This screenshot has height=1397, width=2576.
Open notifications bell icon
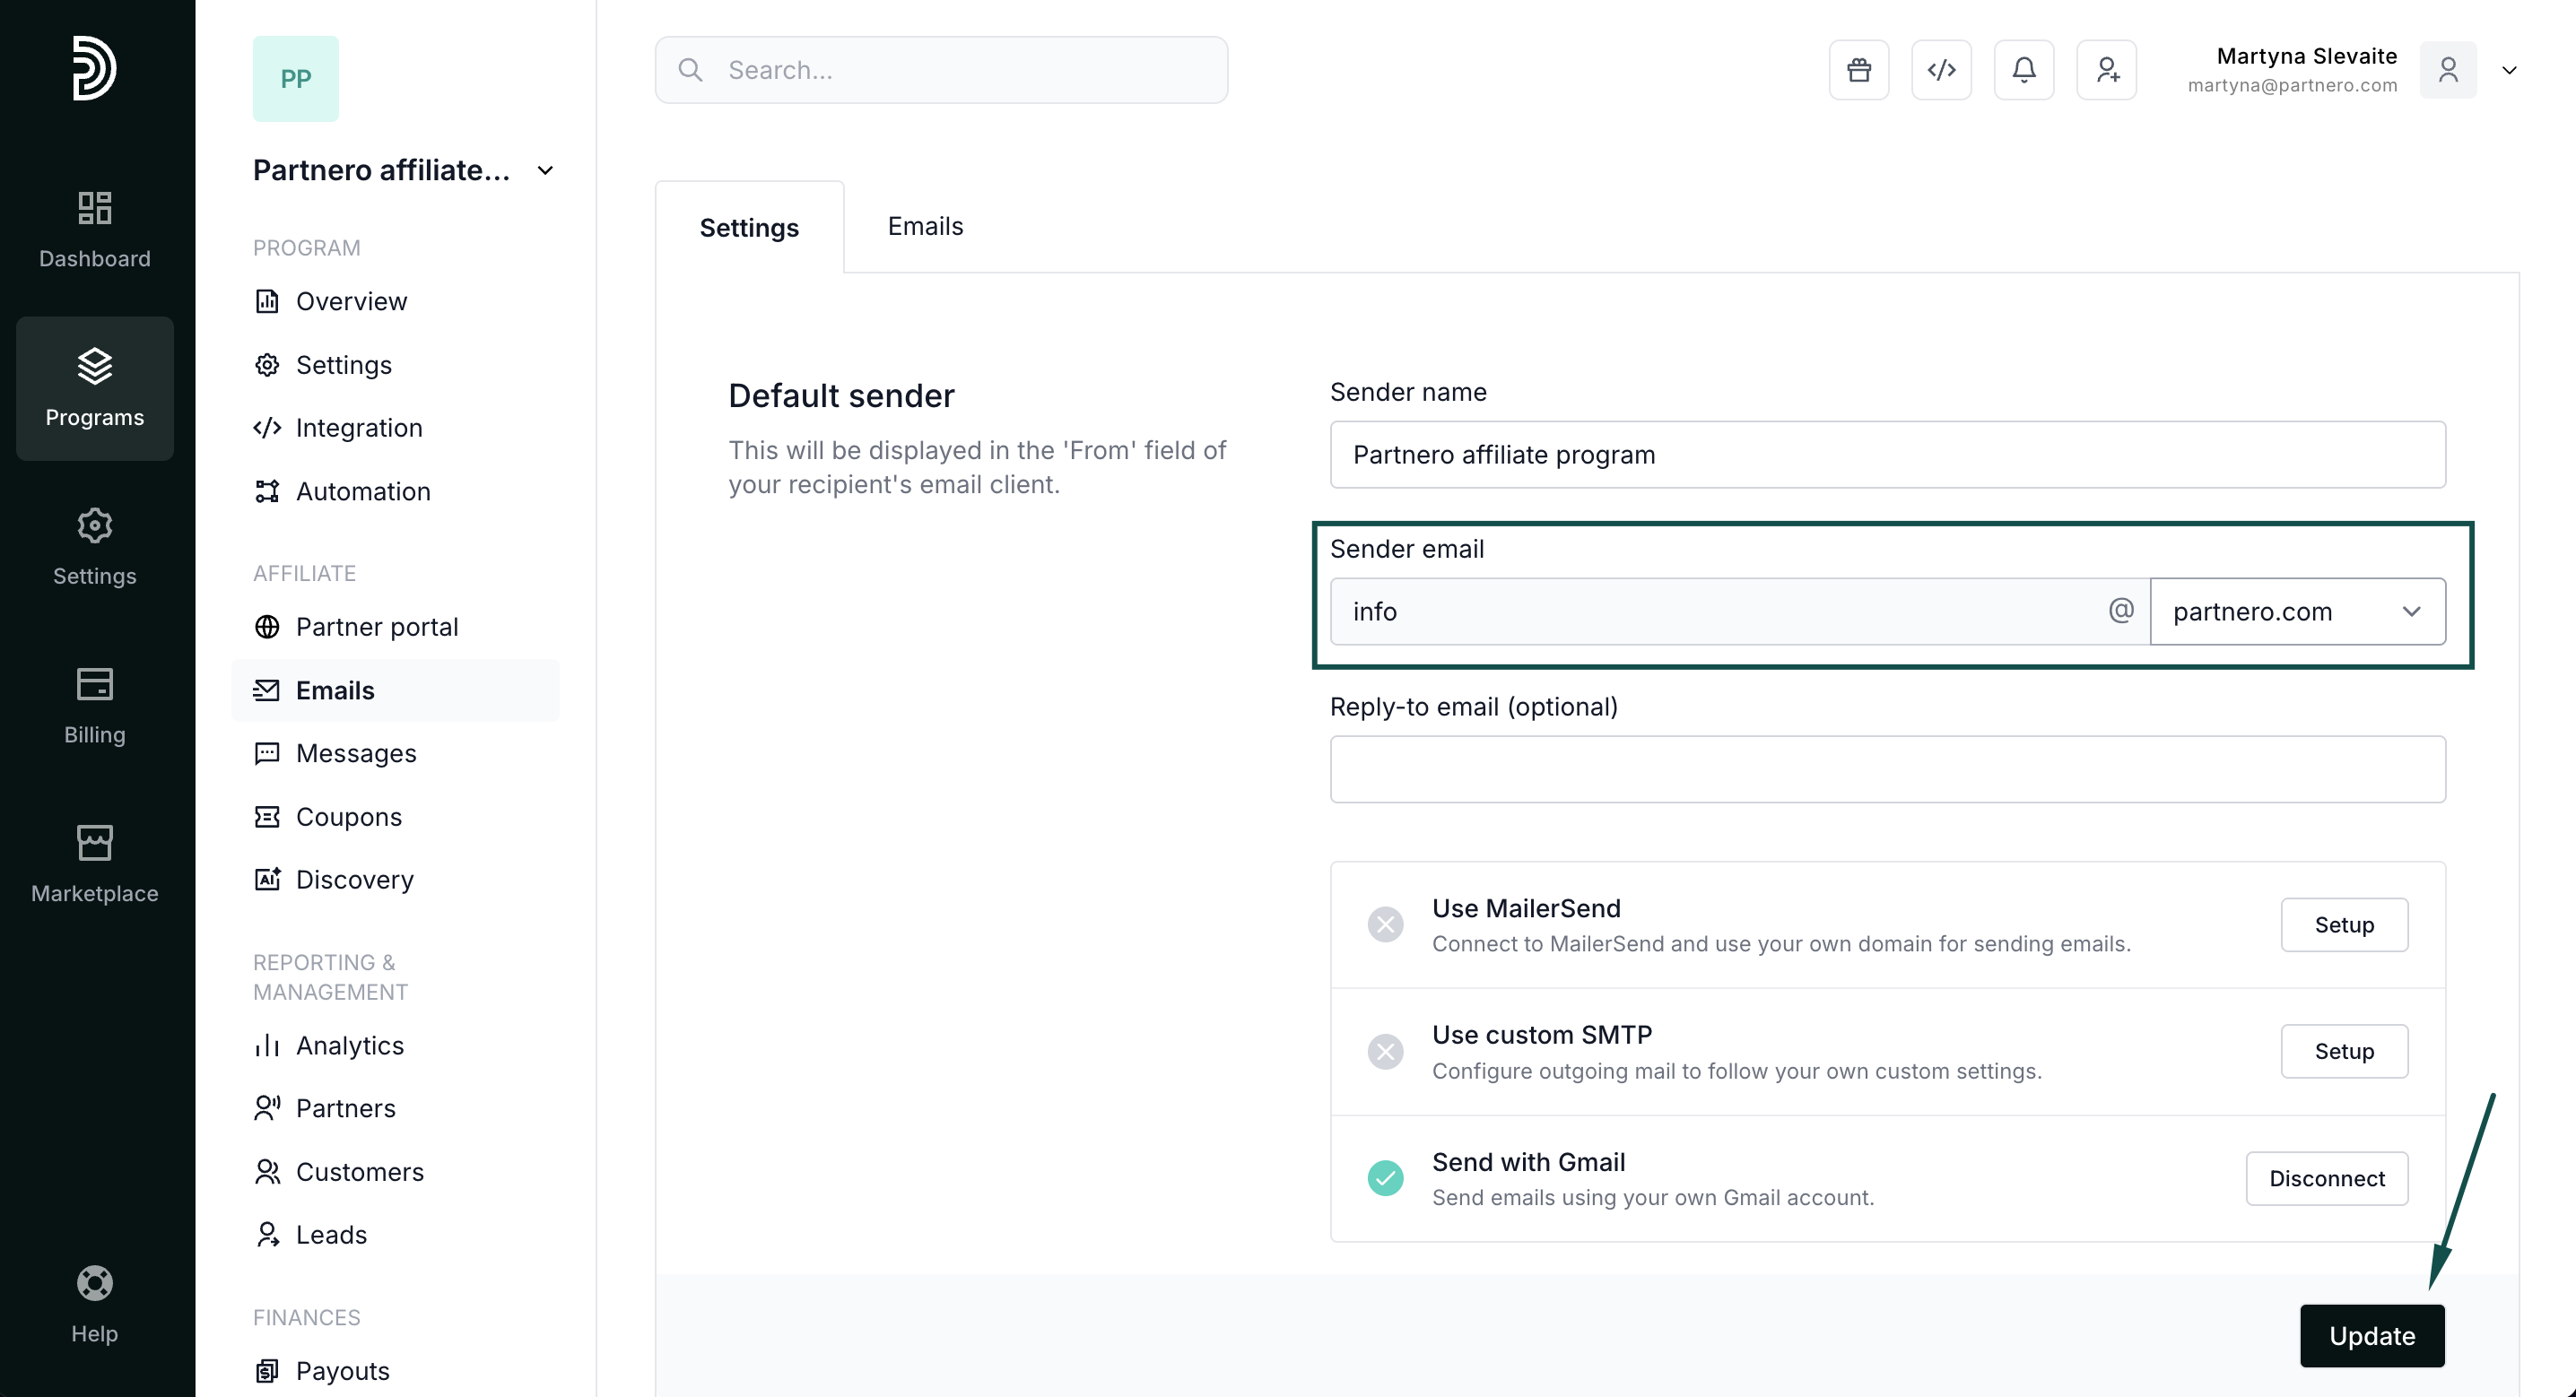coord(2023,70)
